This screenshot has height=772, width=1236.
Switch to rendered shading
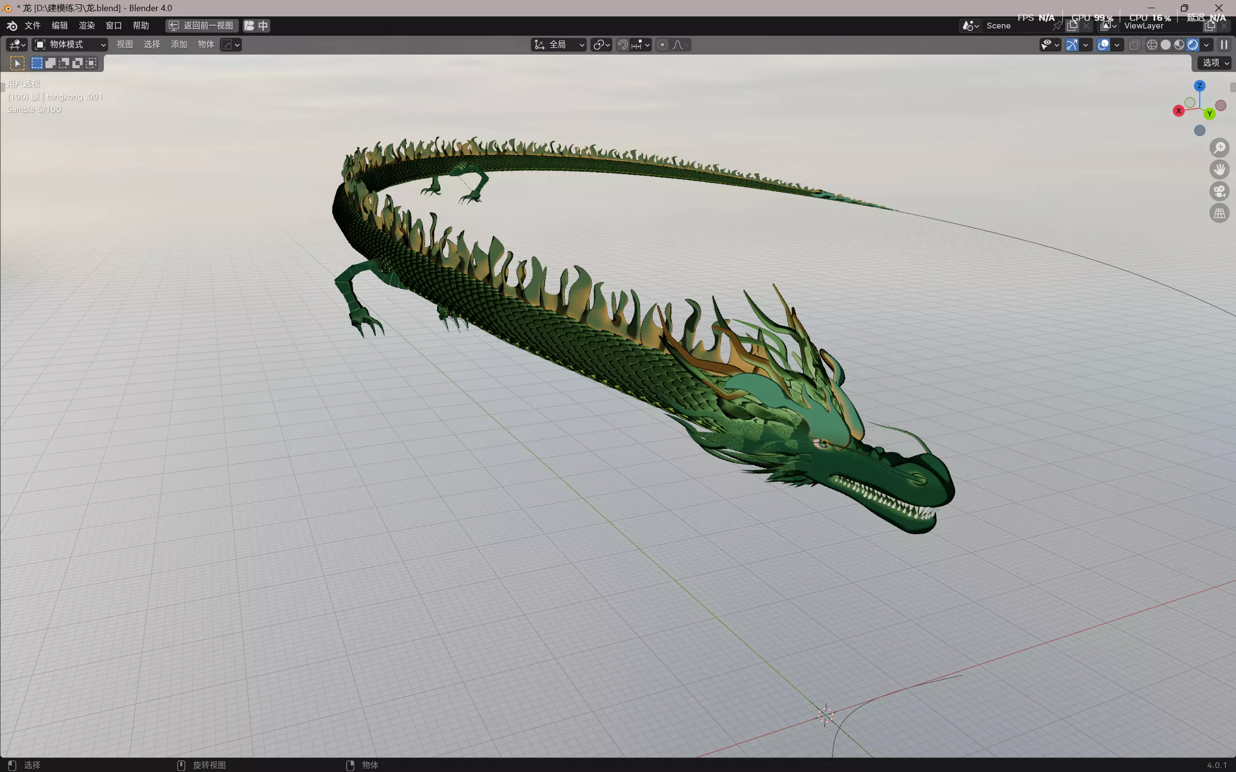(1193, 45)
